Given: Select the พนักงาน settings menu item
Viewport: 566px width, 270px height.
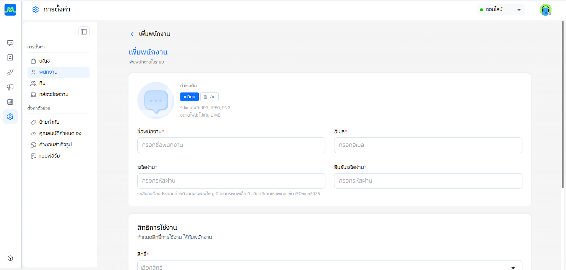Looking at the screenshot, I should coord(58,72).
